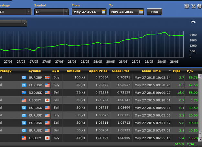202x147 pixels.
Task: Click total pips 615.9 in footer
Action: click(179, 144)
